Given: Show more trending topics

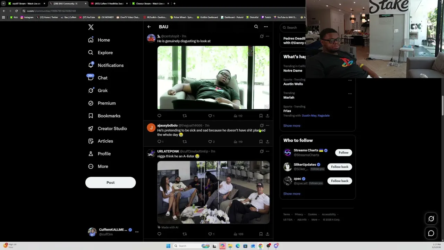Looking at the screenshot, I should click(x=292, y=126).
